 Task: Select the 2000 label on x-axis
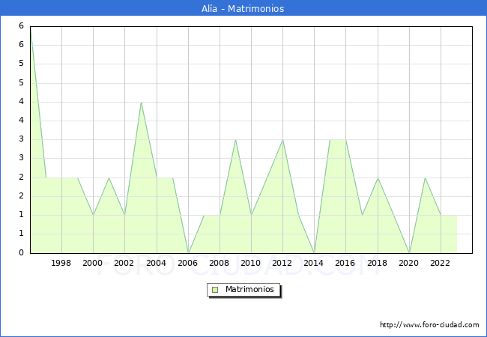click(x=93, y=263)
